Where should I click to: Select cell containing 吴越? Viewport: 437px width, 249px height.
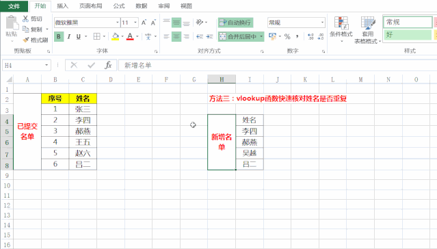click(250, 153)
